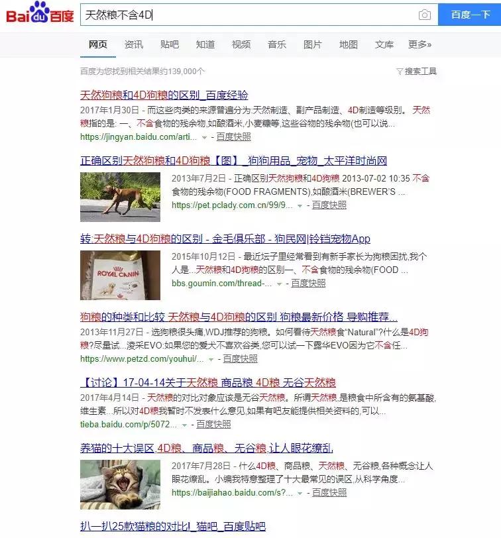Viewport: 501px width, 538px height.
Task: Open camera image search icon
Action: pos(425,15)
